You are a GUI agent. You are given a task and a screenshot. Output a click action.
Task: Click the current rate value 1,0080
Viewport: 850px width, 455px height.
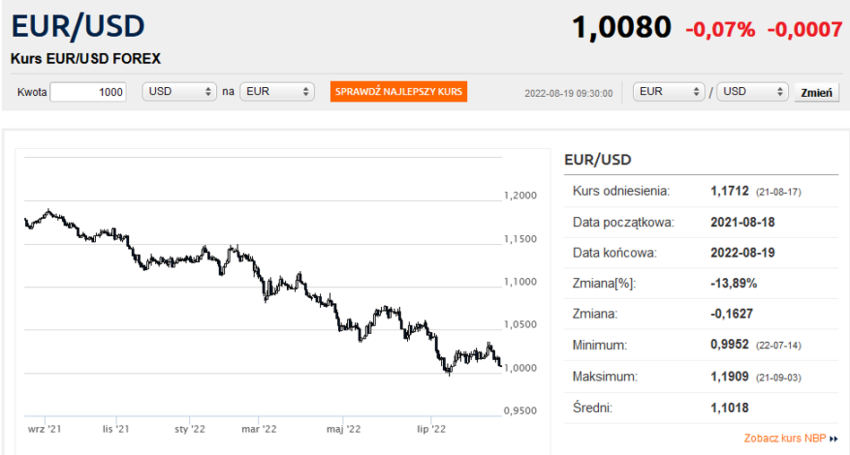[x=621, y=28]
